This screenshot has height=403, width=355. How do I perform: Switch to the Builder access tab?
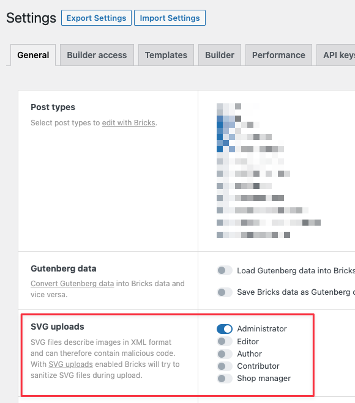(x=97, y=55)
